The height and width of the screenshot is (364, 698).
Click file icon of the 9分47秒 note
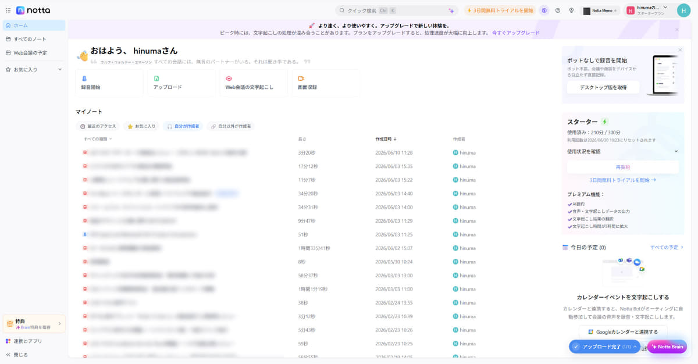(x=85, y=221)
